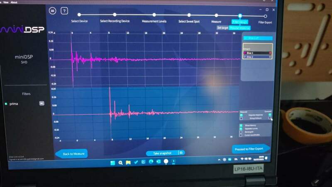
Task: Toggle Corrected Impulse response checkbox
Action: point(270,115)
